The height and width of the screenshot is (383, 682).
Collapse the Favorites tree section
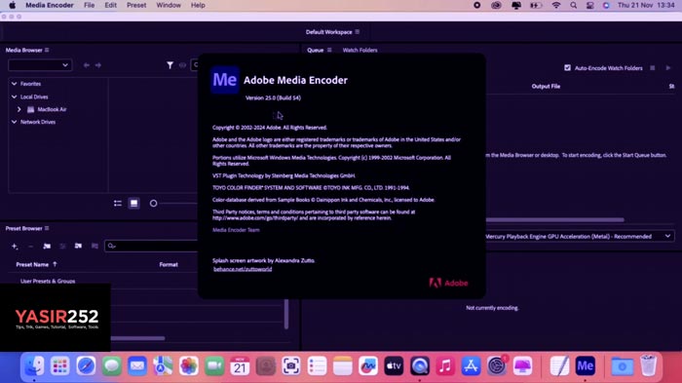coord(14,84)
